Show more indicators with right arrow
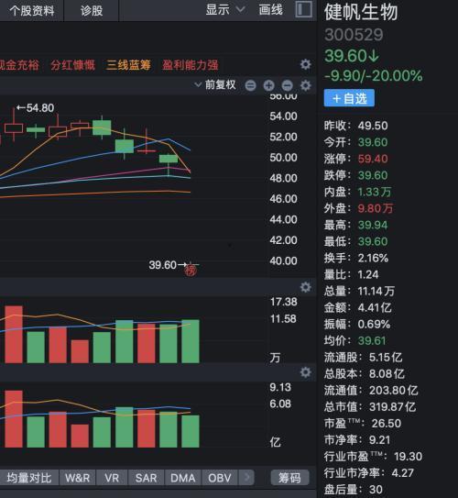This screenshot has width=458, height=498. (x=247, y=477)
